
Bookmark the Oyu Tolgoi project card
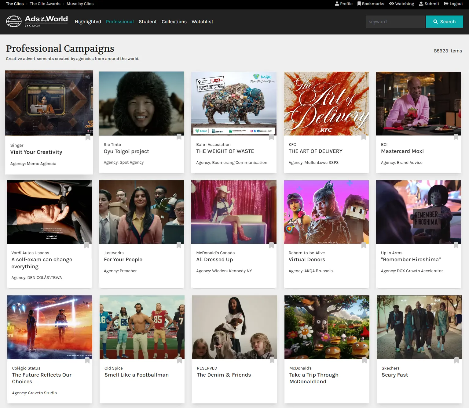179,137
